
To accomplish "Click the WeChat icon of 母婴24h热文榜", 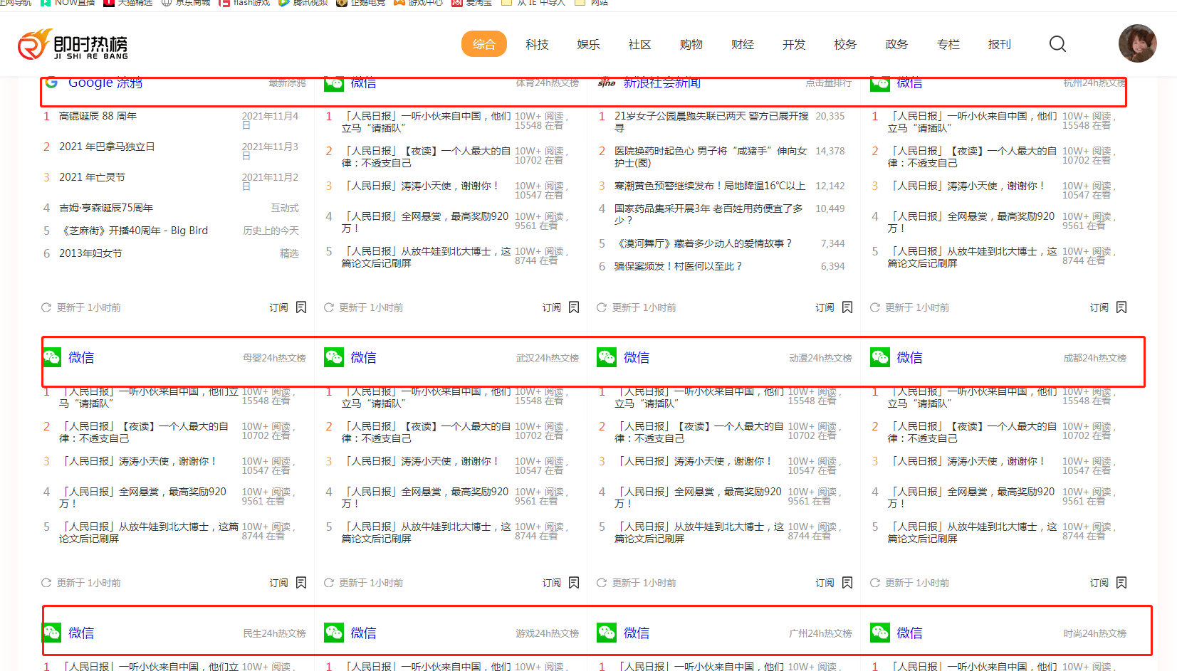I will pos(52,357).
